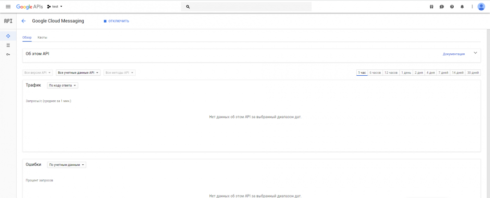The image size is (490, 198).
Task: Select the 12 часов time range
Action: click(391, 73)
